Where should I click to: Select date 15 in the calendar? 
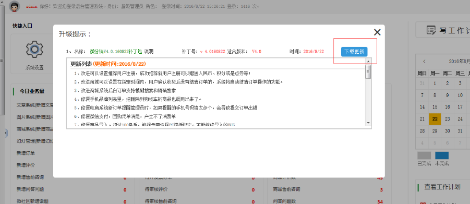pyautogui.click(x=435, y=107)
